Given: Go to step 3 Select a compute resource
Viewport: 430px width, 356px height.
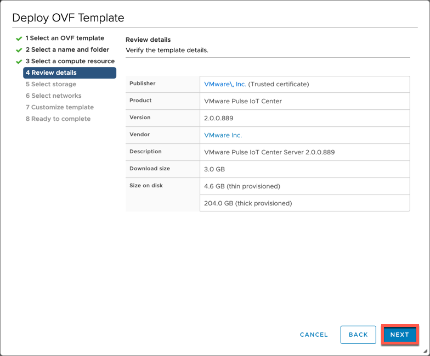Looking at the screenshot, I should (x=70, y=61).
